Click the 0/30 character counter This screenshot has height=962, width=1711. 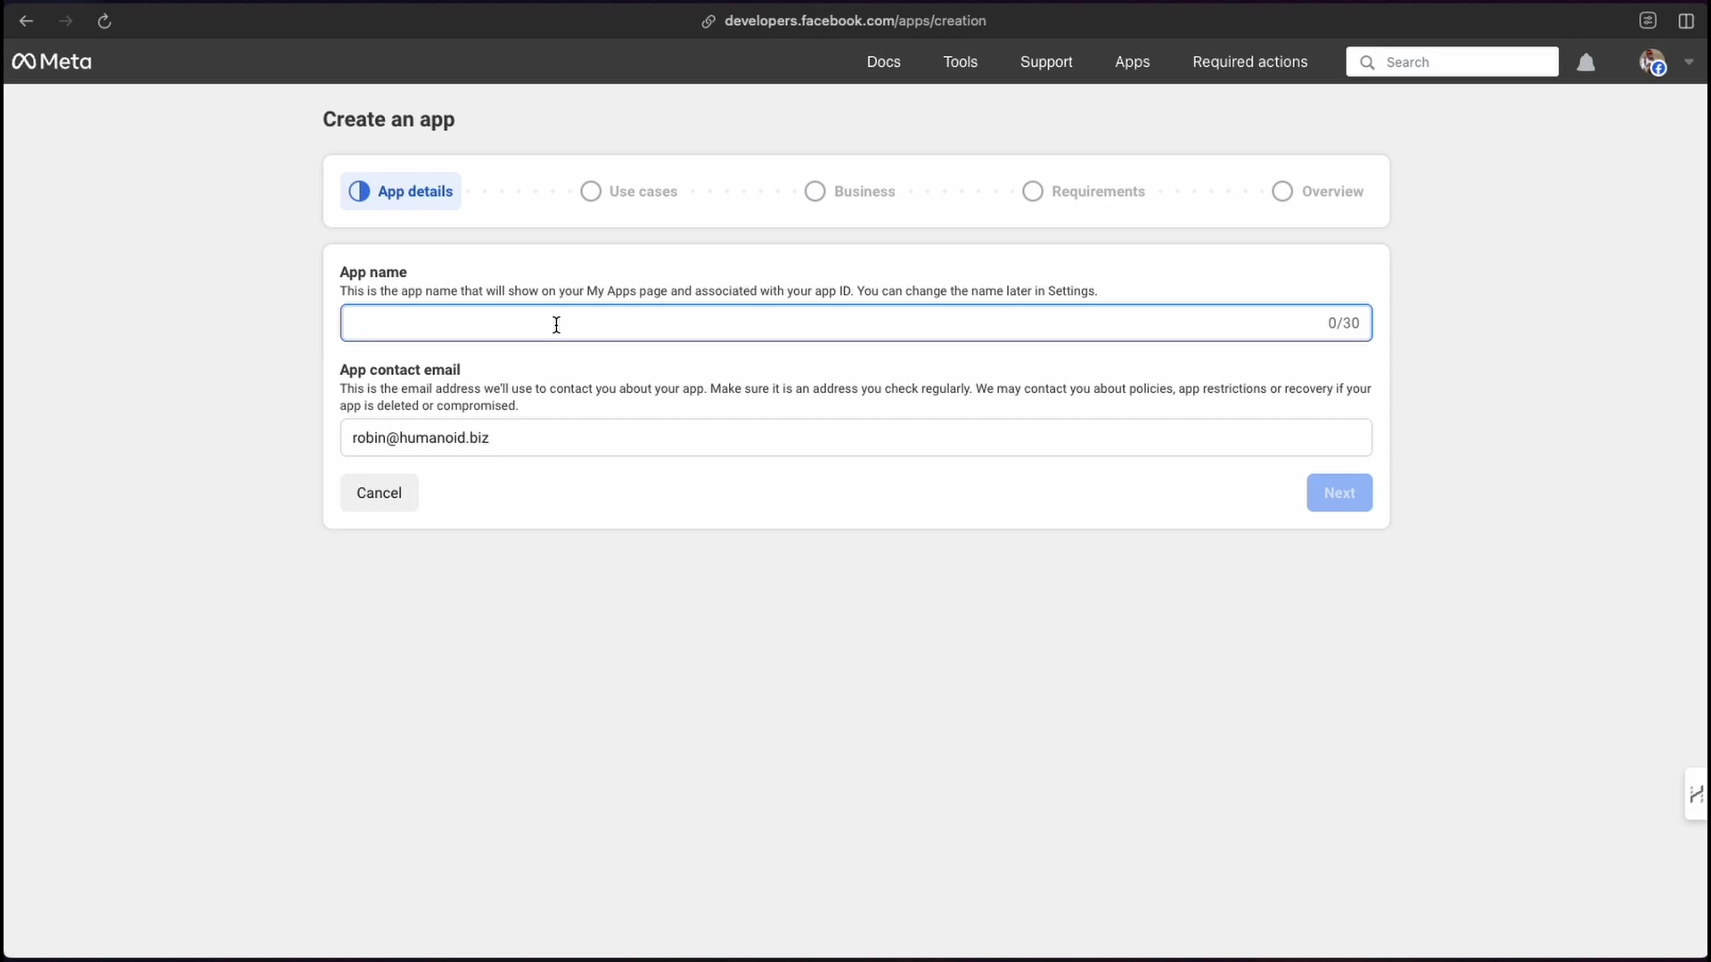coord(1343,323)
